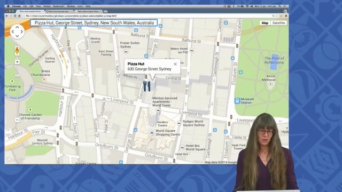Pan the map up with the arrow control

click(17, 27)
